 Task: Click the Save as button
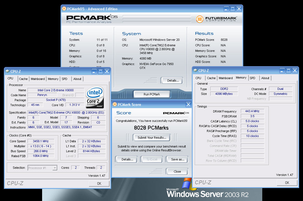coord(178,159)
